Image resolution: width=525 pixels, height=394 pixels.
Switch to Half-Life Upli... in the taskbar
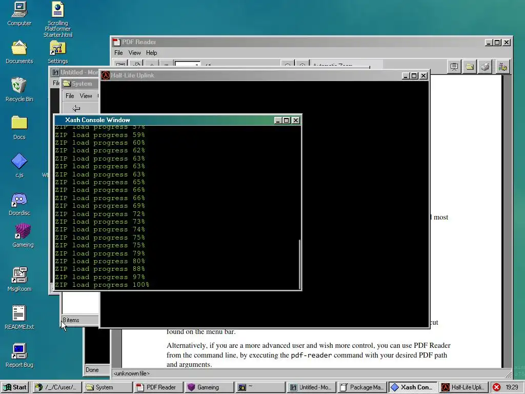(463, 387)
